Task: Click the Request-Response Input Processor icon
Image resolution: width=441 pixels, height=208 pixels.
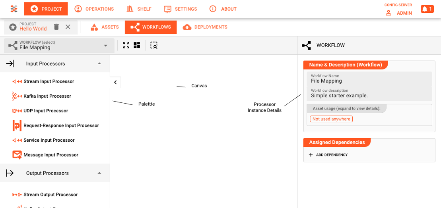Action: point(17,125)
